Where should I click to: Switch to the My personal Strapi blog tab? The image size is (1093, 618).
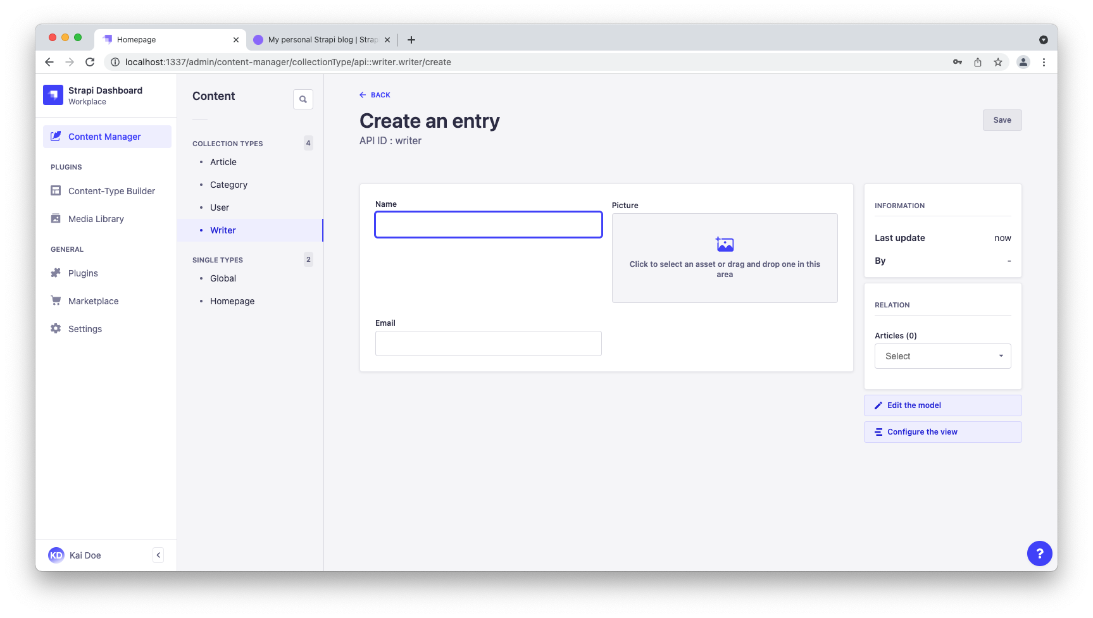click(320, 39)
